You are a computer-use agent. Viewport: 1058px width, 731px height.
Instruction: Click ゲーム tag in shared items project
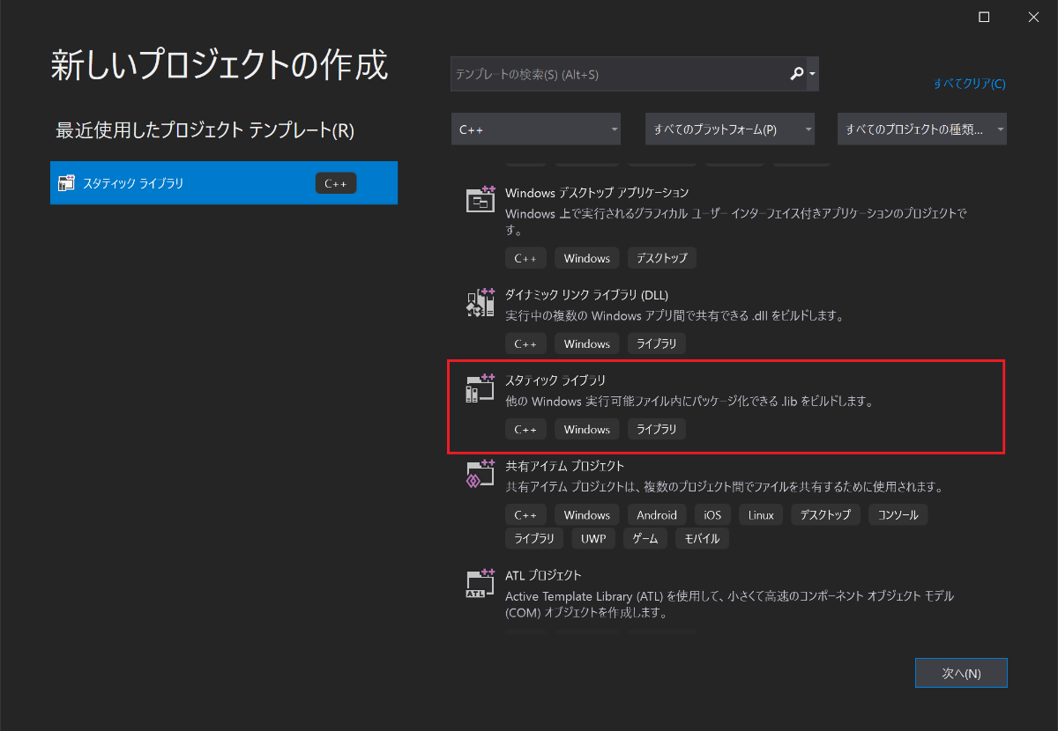(645, 538)
